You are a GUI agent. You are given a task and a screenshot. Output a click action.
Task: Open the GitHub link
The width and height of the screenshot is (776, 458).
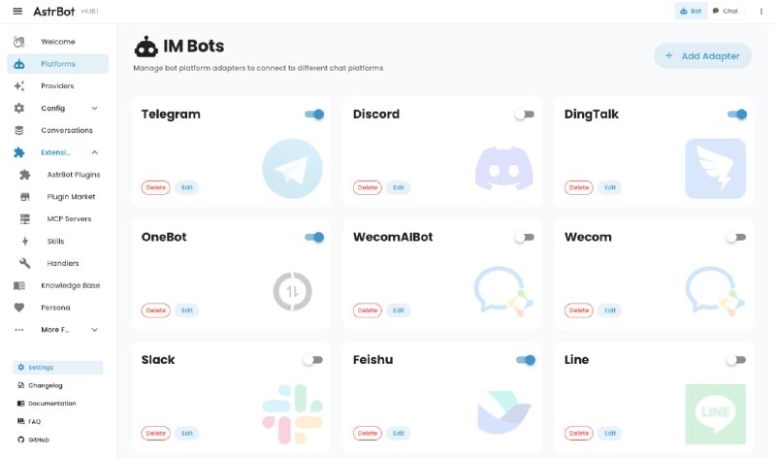coord(57,440)
